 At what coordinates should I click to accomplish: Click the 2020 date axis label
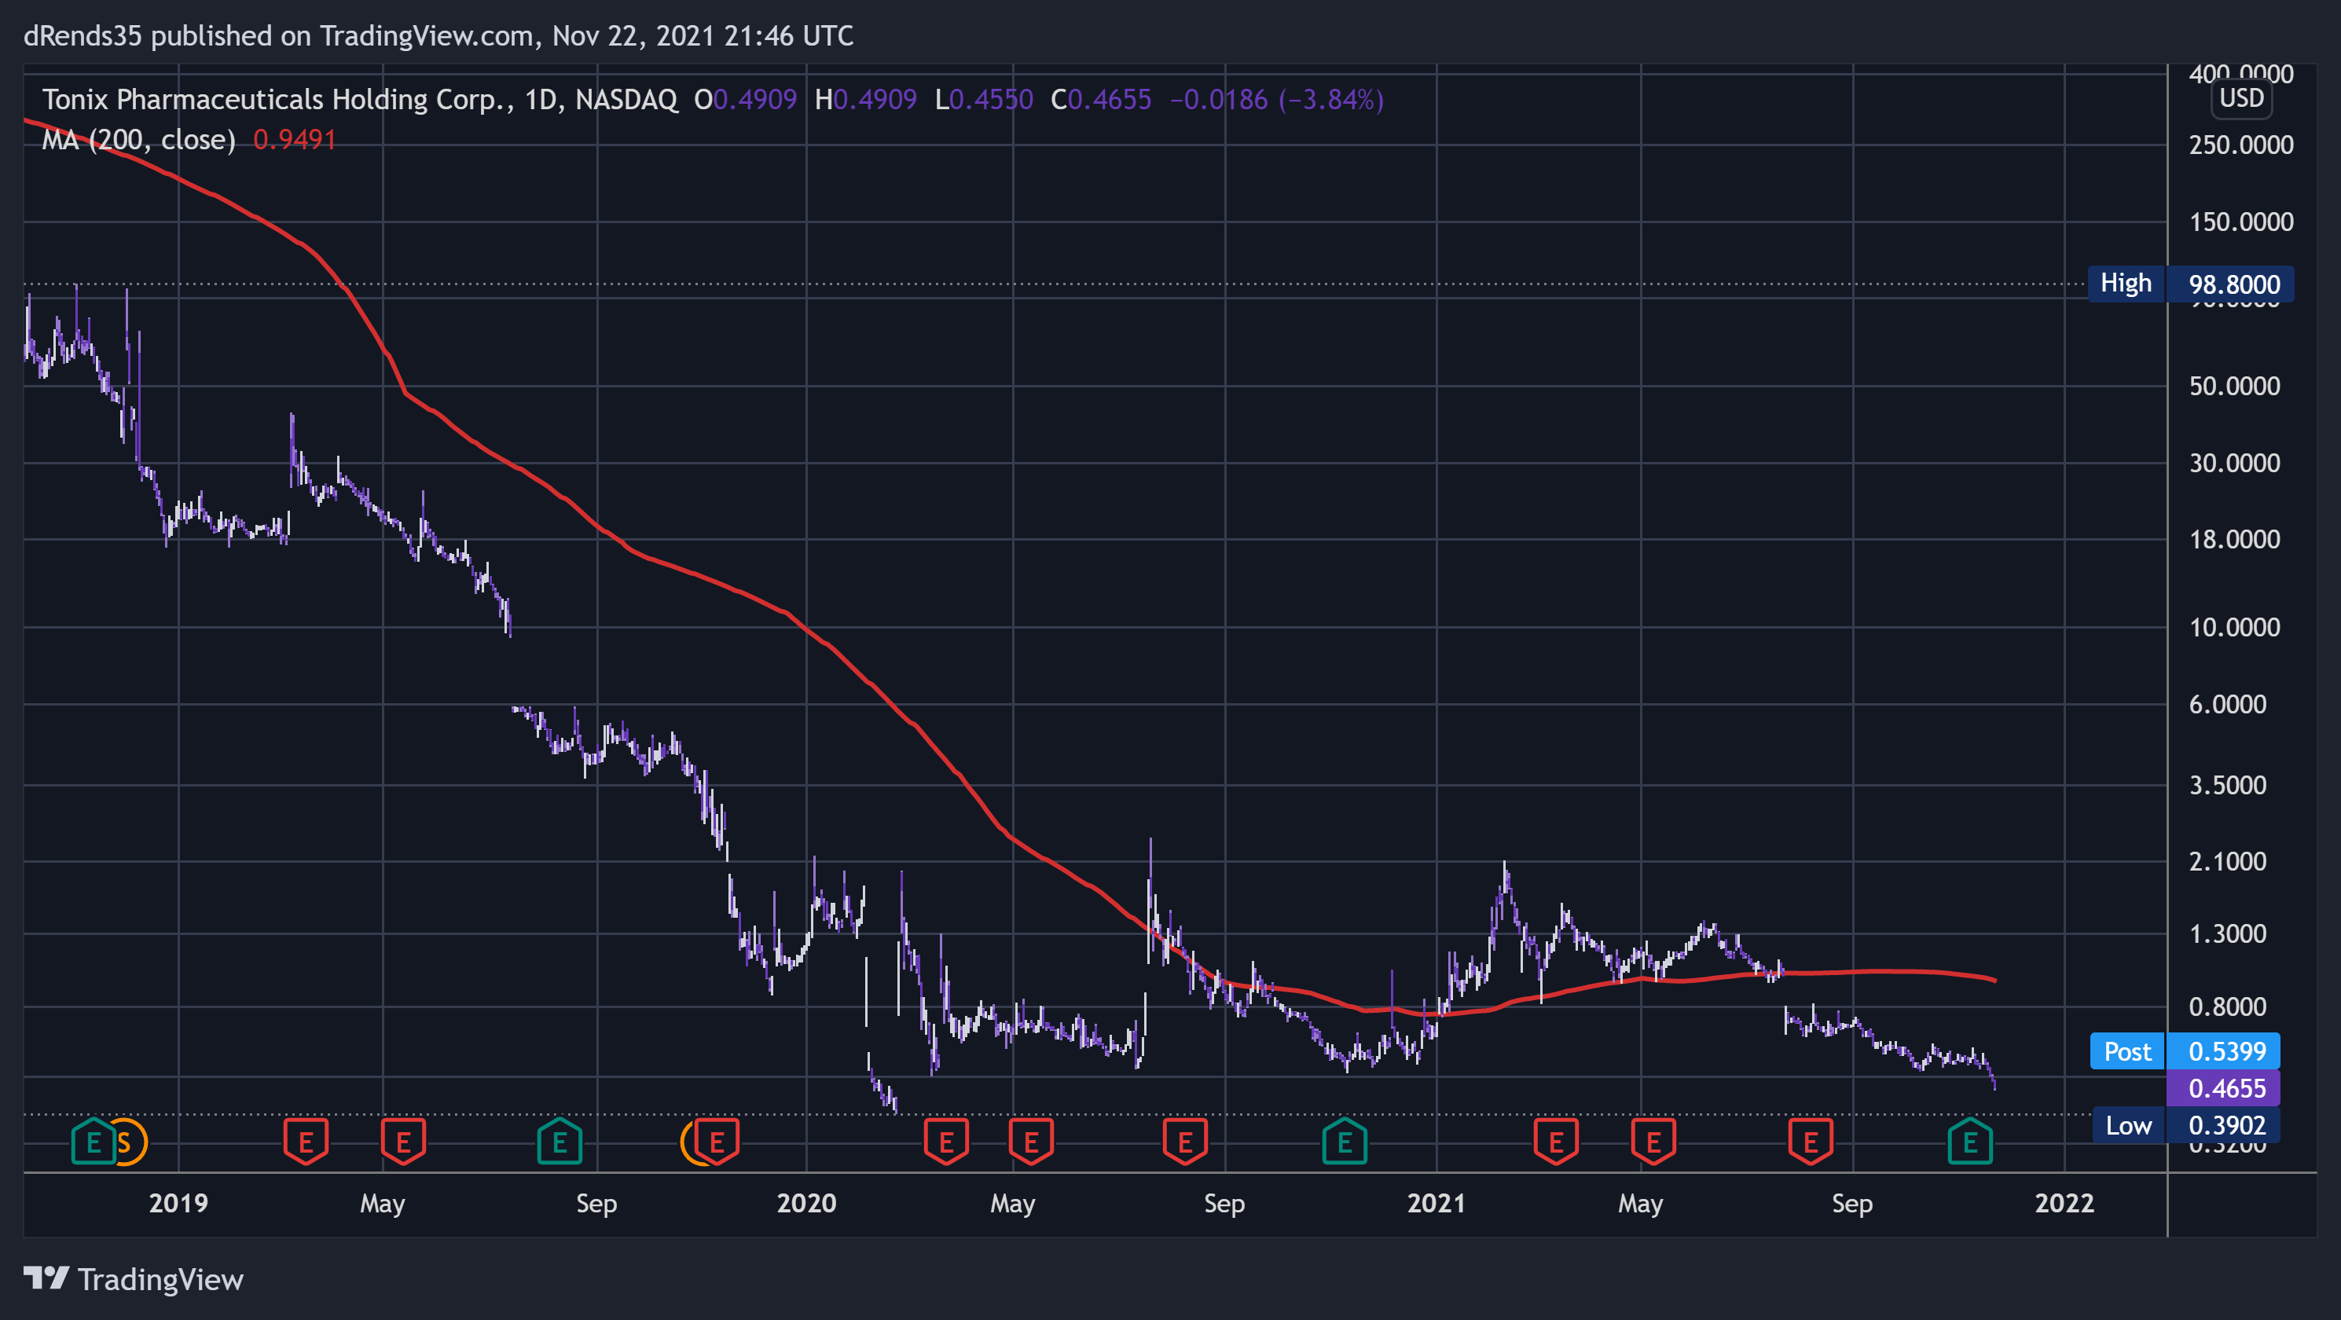806,1204
